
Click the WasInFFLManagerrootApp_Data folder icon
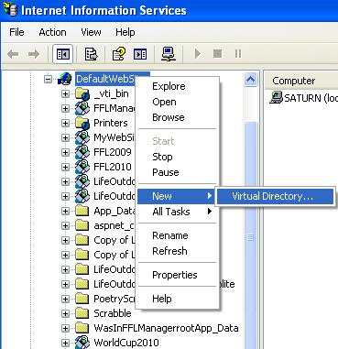coord(82,328)
